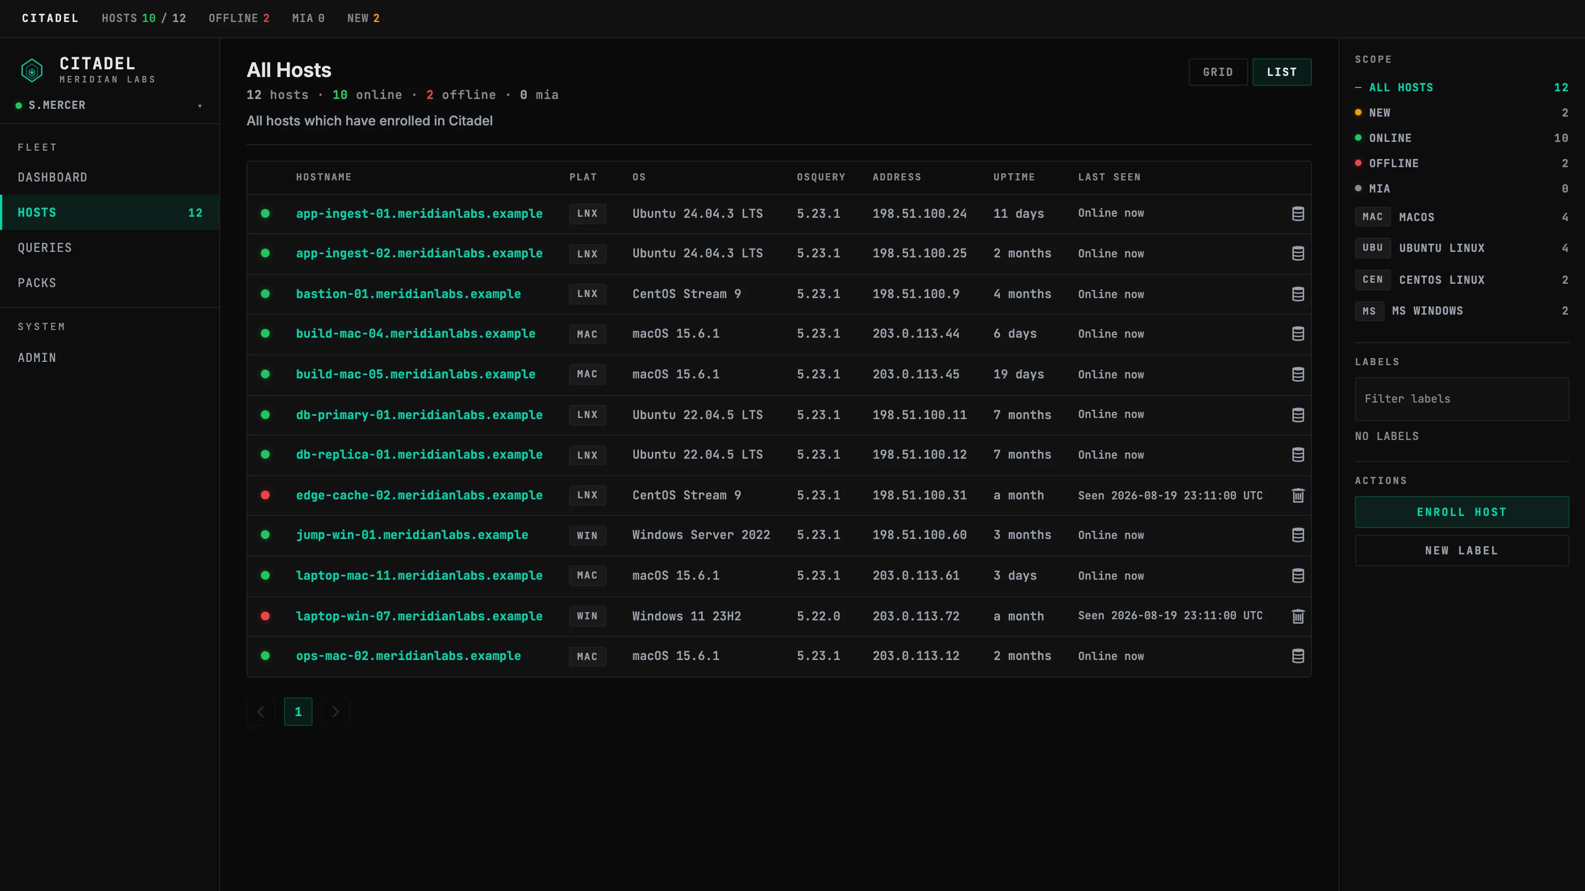Open Queries in sidebar
Viewport: 1585px width, 891px height.
coord(110,248)
